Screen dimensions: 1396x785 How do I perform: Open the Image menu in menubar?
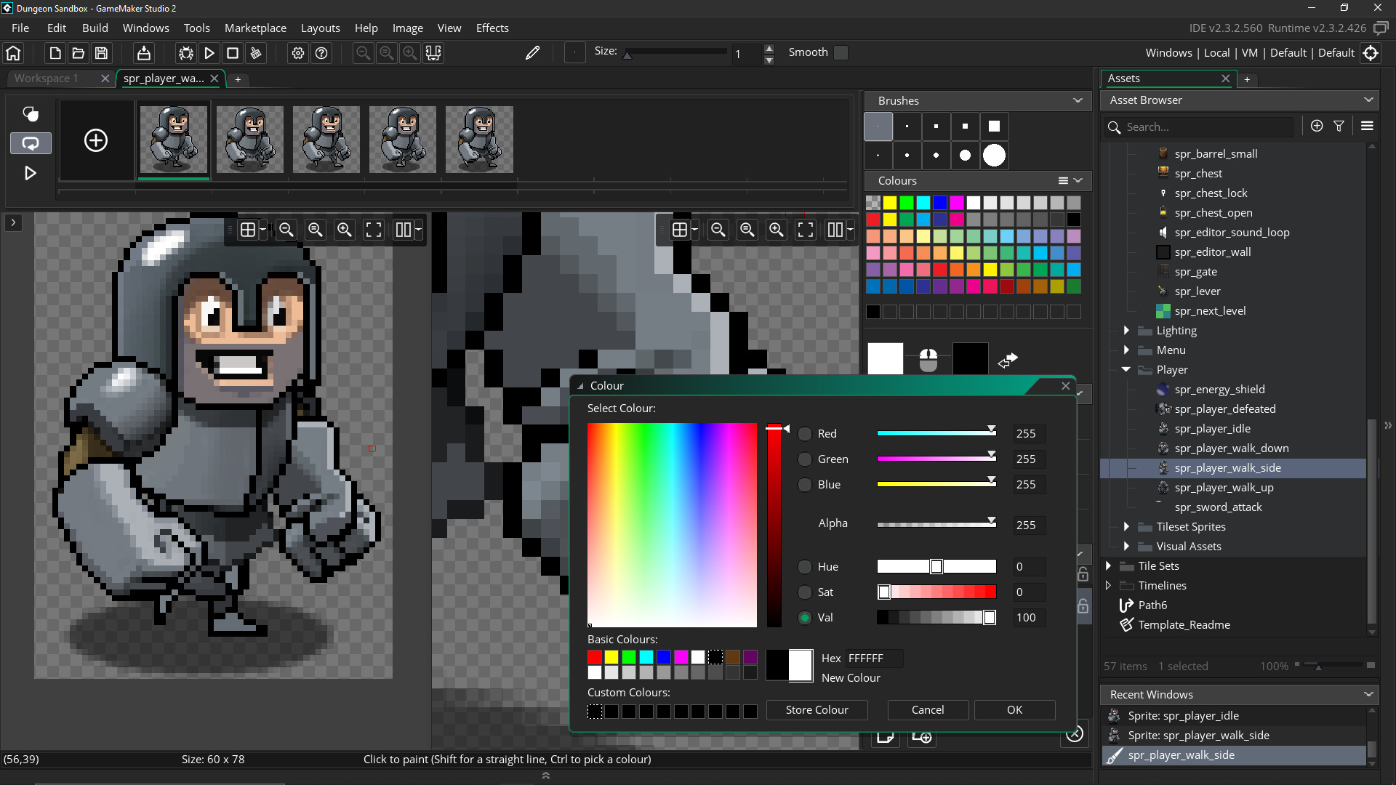coord(407,27)
